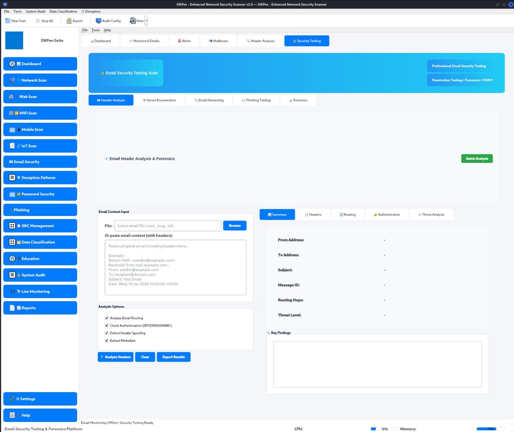
Task: Click the New Scan folder icon
Action: pos(8,21)
